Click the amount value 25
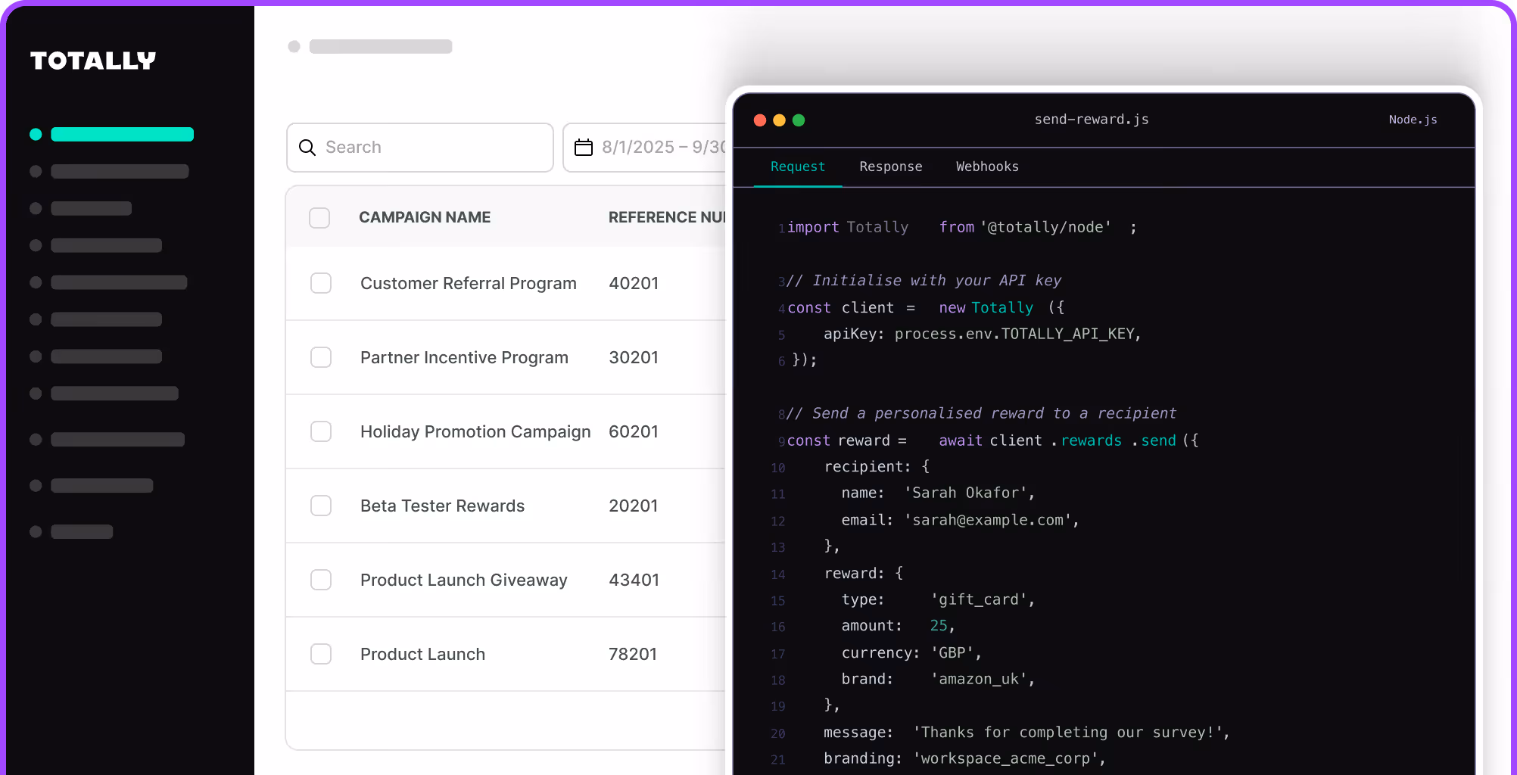The width and height of the screenshot is (1517, 775). (x=939, y=626)
